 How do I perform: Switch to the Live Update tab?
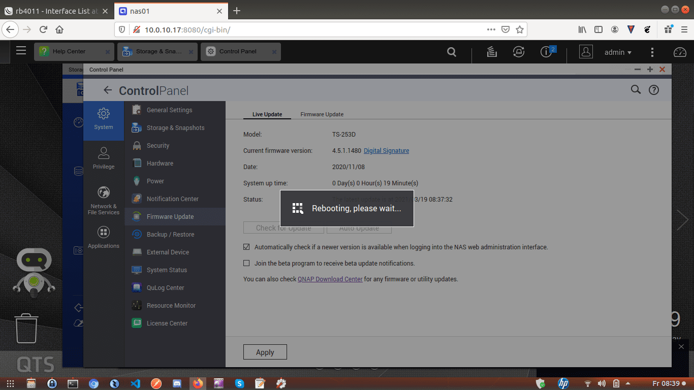[267, 114]
